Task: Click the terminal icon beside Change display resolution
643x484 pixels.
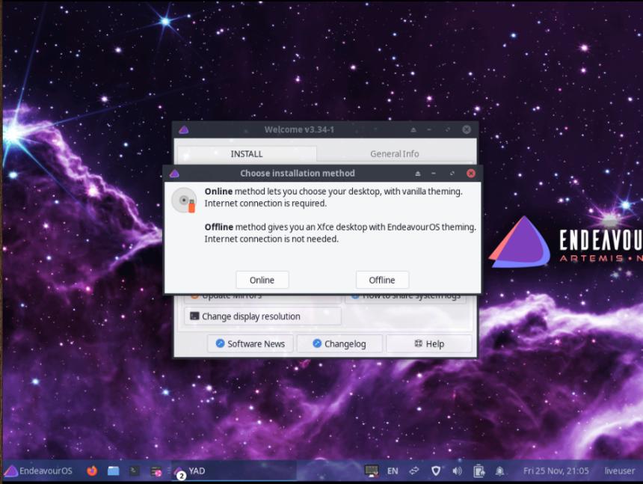Action: point(194,316)
